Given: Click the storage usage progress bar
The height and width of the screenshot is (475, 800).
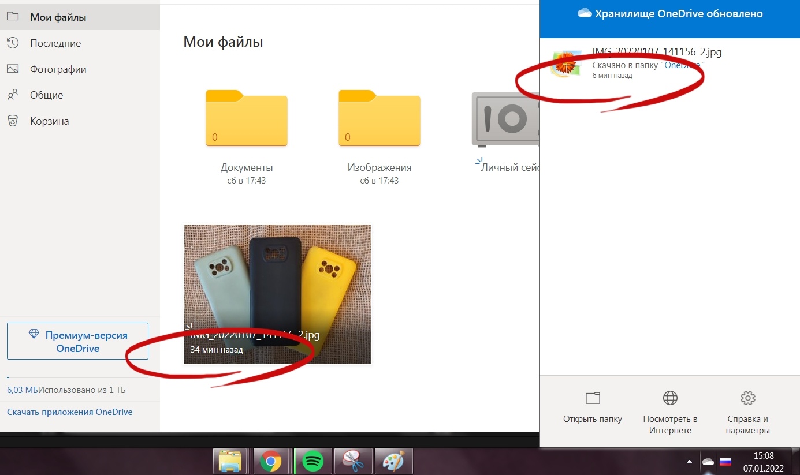Looking at the screenshot, I should (x=77, y=377).
